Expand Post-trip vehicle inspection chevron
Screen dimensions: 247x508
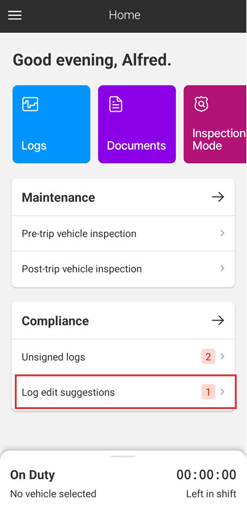pos(223,268)
